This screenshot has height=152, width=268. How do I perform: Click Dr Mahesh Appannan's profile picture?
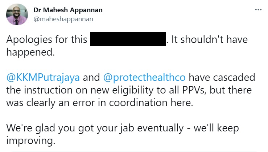[17, 14]
